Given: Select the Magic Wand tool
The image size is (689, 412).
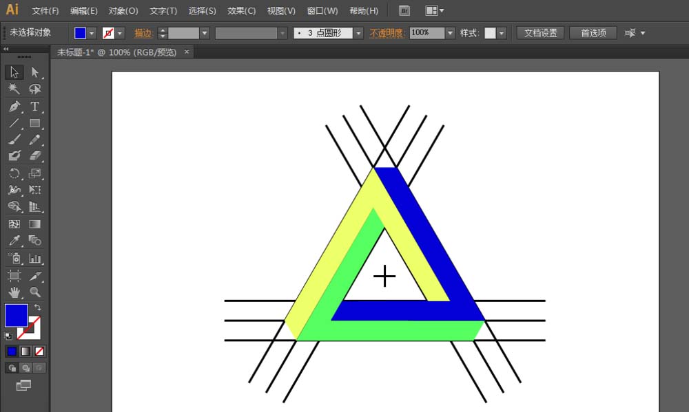Looking at the screenshot, I should (x=14, y=89).
